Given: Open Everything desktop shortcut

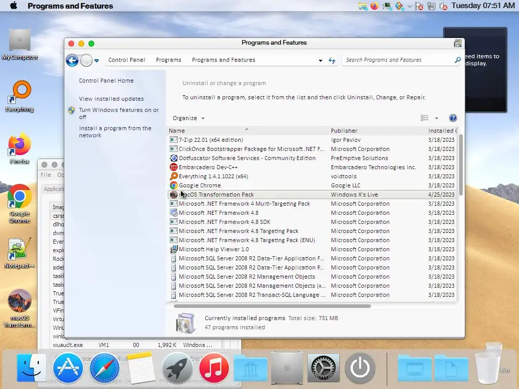Looking at the screenshot, I should point(20,97).
